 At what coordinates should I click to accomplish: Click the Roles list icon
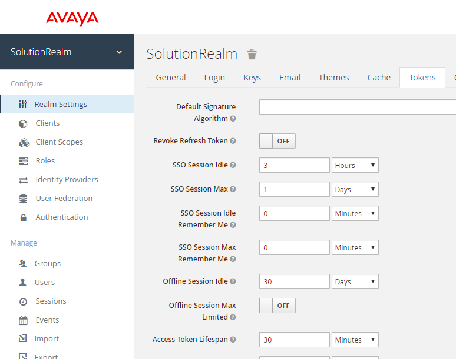click(23, 161)
